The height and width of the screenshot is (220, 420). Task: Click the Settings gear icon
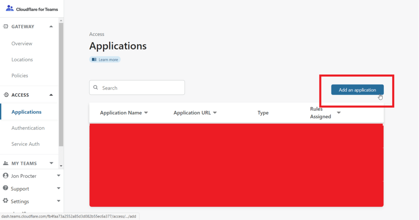tap(5, 201)
